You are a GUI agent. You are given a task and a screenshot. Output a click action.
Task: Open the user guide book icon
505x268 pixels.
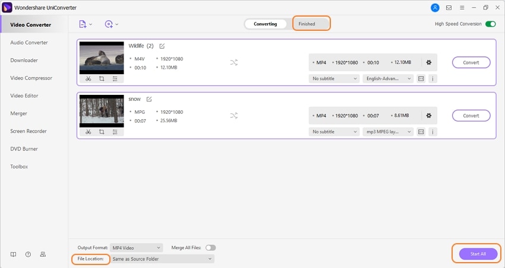13,254
